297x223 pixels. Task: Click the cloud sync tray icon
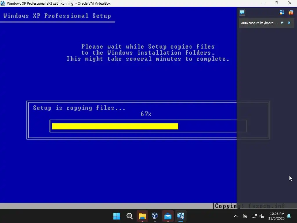click(x=245, y=216)
